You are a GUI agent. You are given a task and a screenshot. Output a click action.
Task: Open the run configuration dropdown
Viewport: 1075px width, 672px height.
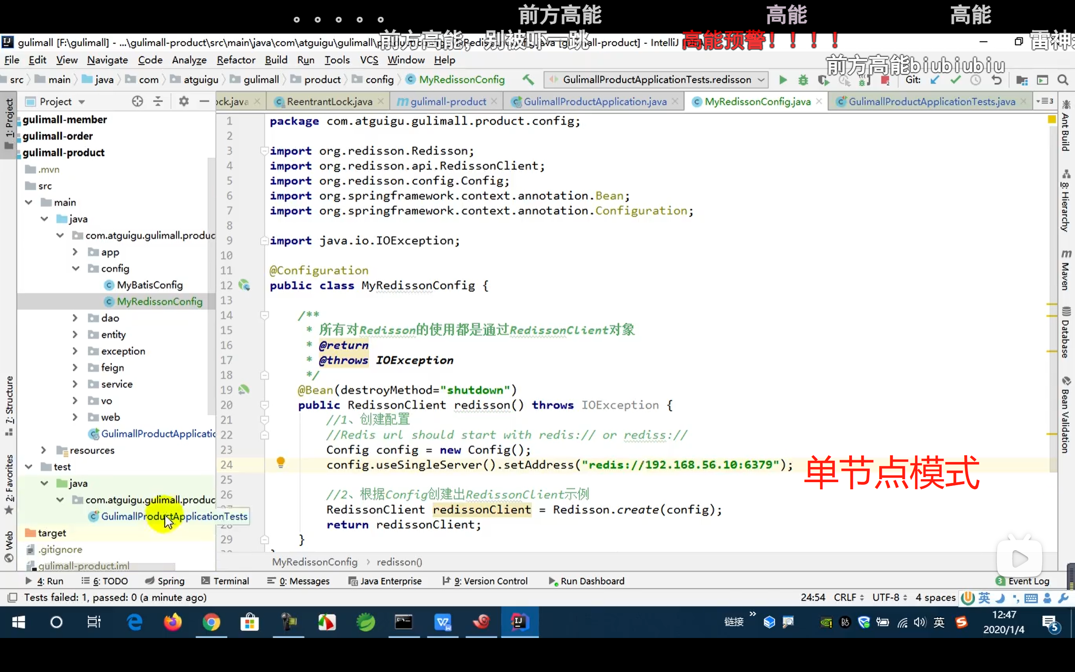[761, 80]
